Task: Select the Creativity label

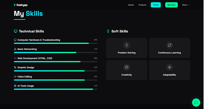Action: [127, 75]
